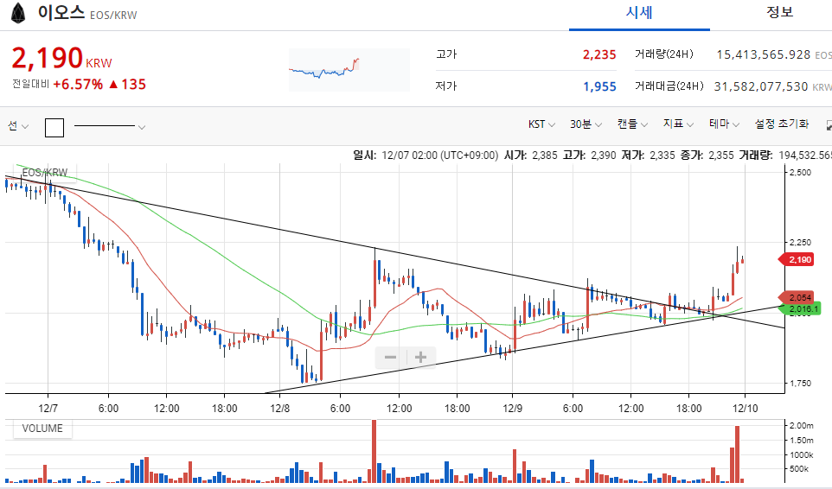832x489 pixels.
Task: Click the 저가 value 1,955
Action: (x=599, y=86)
